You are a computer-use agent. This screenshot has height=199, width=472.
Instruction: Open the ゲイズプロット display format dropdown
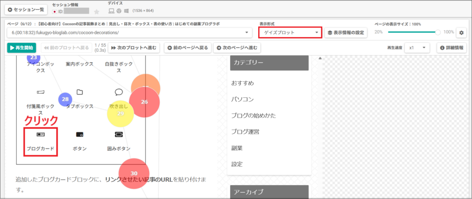click(x=290, y=33)
